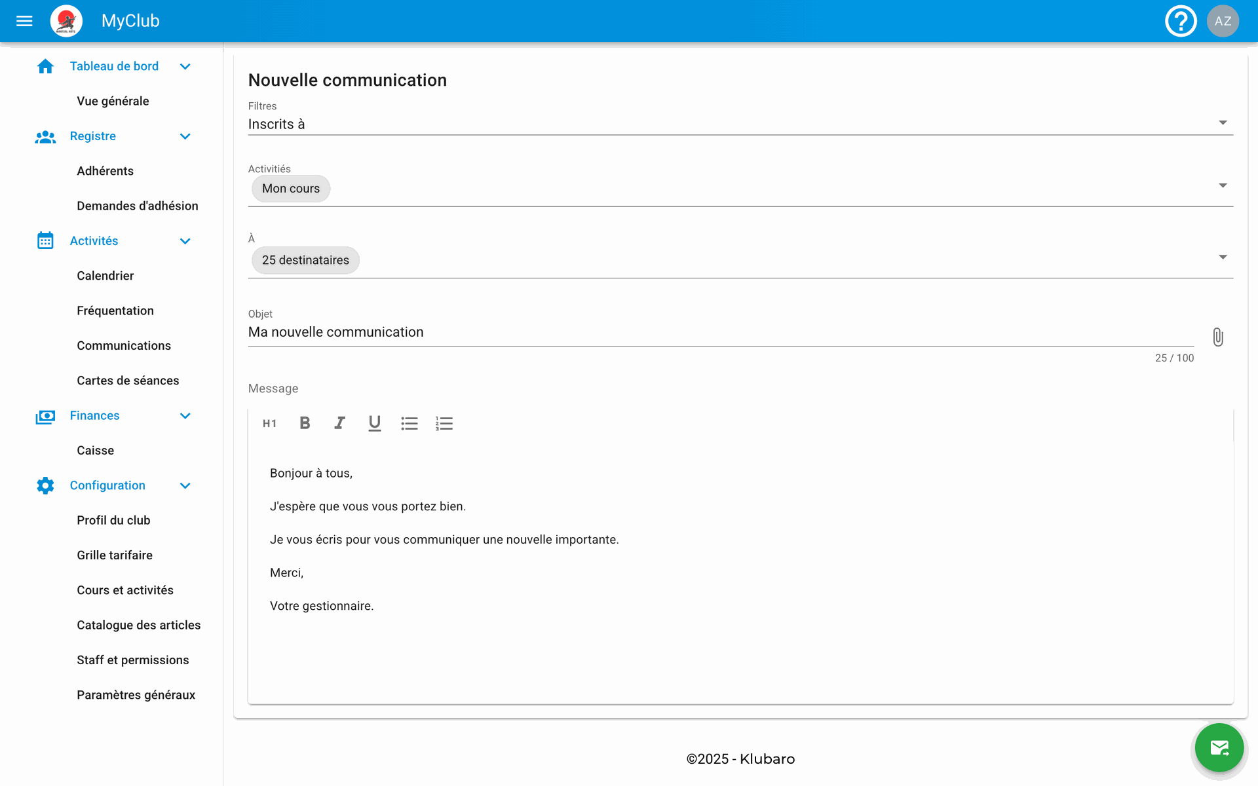Apply H1 heading style
1258x786 pixels.
pos(269,423)
